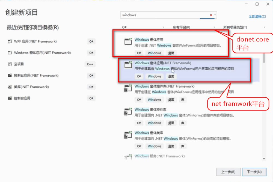Click the 空项目 template icon
273x182 pixels.
click(x=10, y=64)
